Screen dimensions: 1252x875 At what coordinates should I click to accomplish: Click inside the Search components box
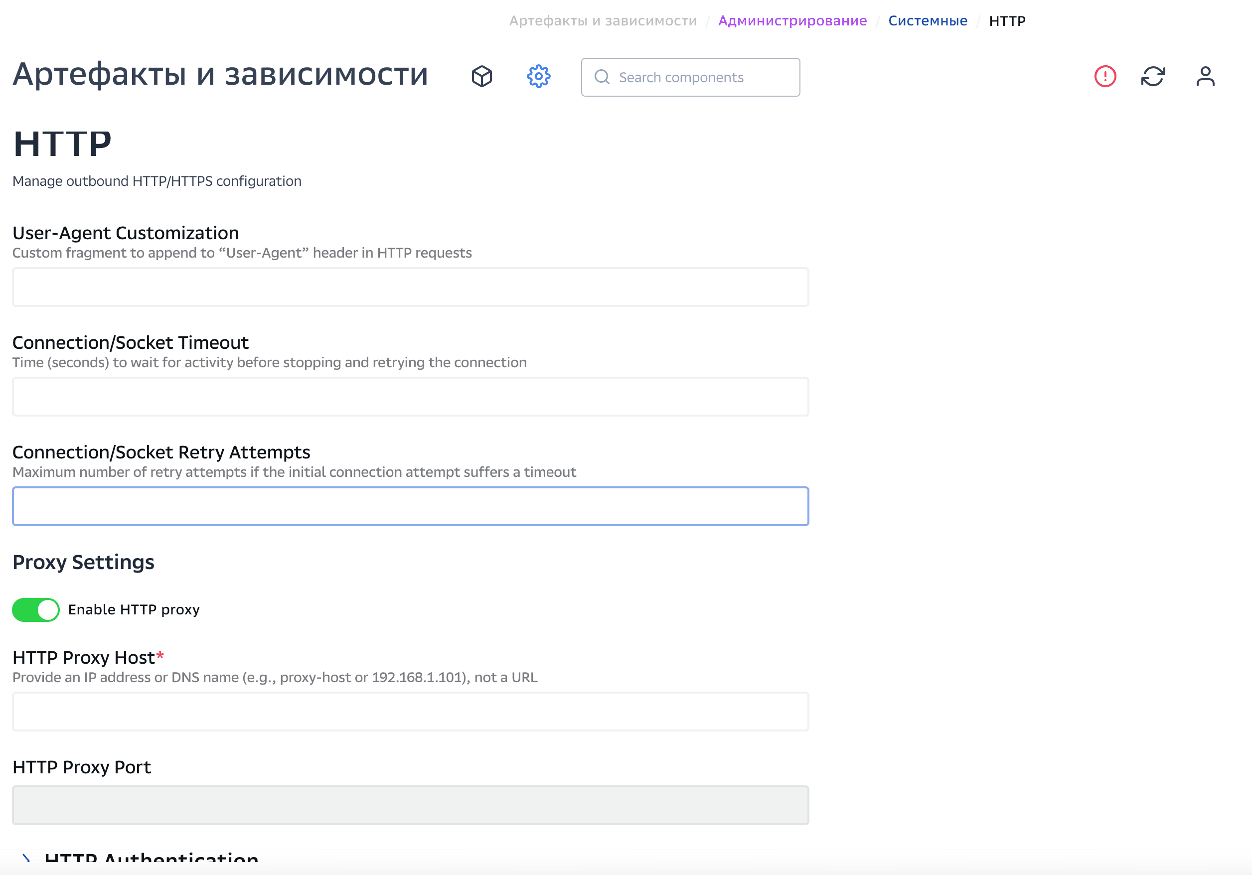coord(690,77)
